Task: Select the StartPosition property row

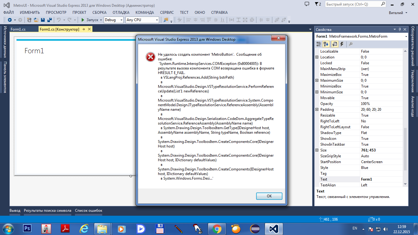Action: pyautogui.click(x=359, y=162)
